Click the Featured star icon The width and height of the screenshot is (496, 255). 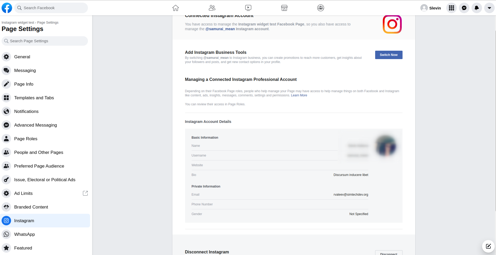tap(6, 248)
